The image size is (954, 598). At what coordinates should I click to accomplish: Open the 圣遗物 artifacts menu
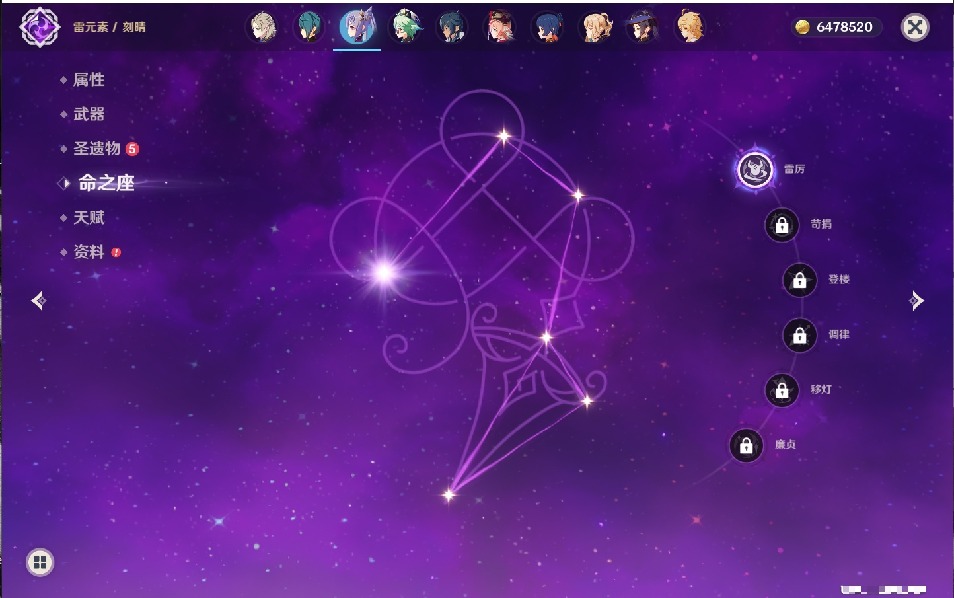pyautogui.click(x=96, y=149)
